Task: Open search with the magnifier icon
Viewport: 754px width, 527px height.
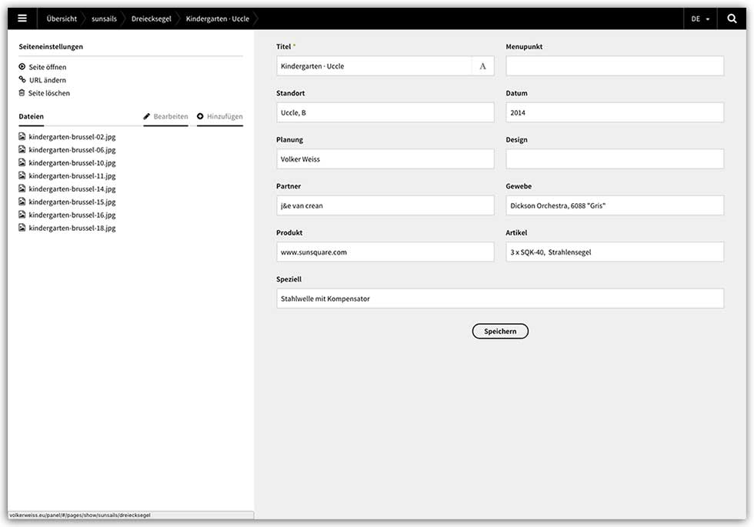Action: 732,18
